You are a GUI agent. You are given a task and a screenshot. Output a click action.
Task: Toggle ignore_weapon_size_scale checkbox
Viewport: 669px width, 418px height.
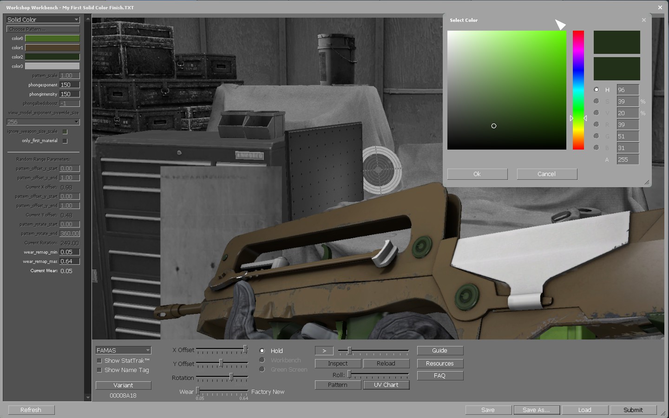click(65, 131)
